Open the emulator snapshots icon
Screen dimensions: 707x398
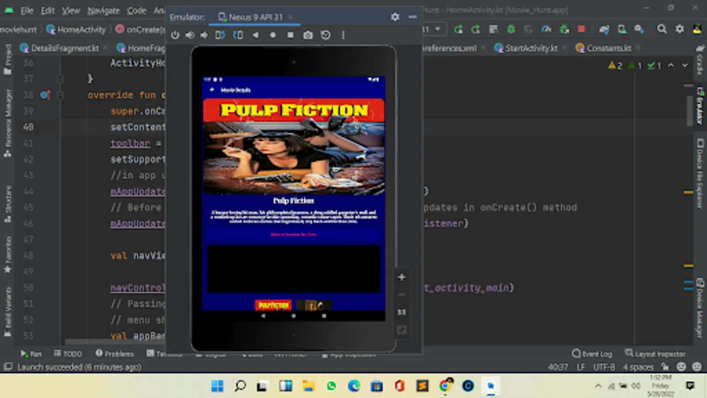tap(326, 35)
